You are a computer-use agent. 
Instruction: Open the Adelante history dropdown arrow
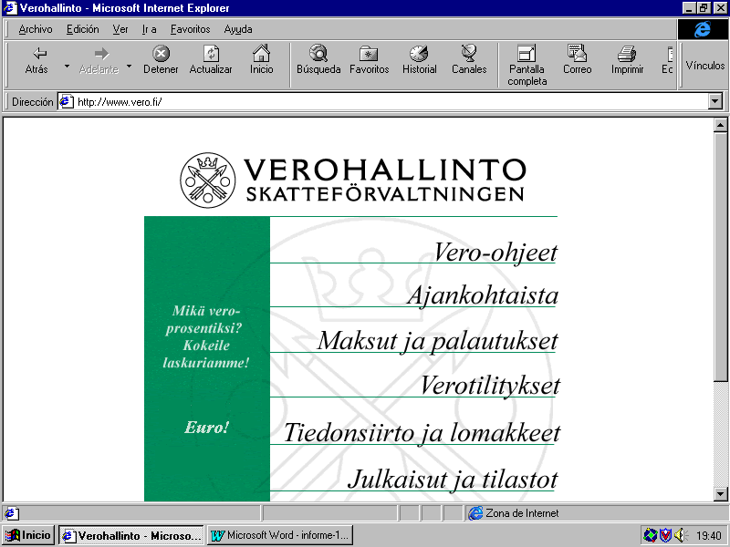[130, 66]
